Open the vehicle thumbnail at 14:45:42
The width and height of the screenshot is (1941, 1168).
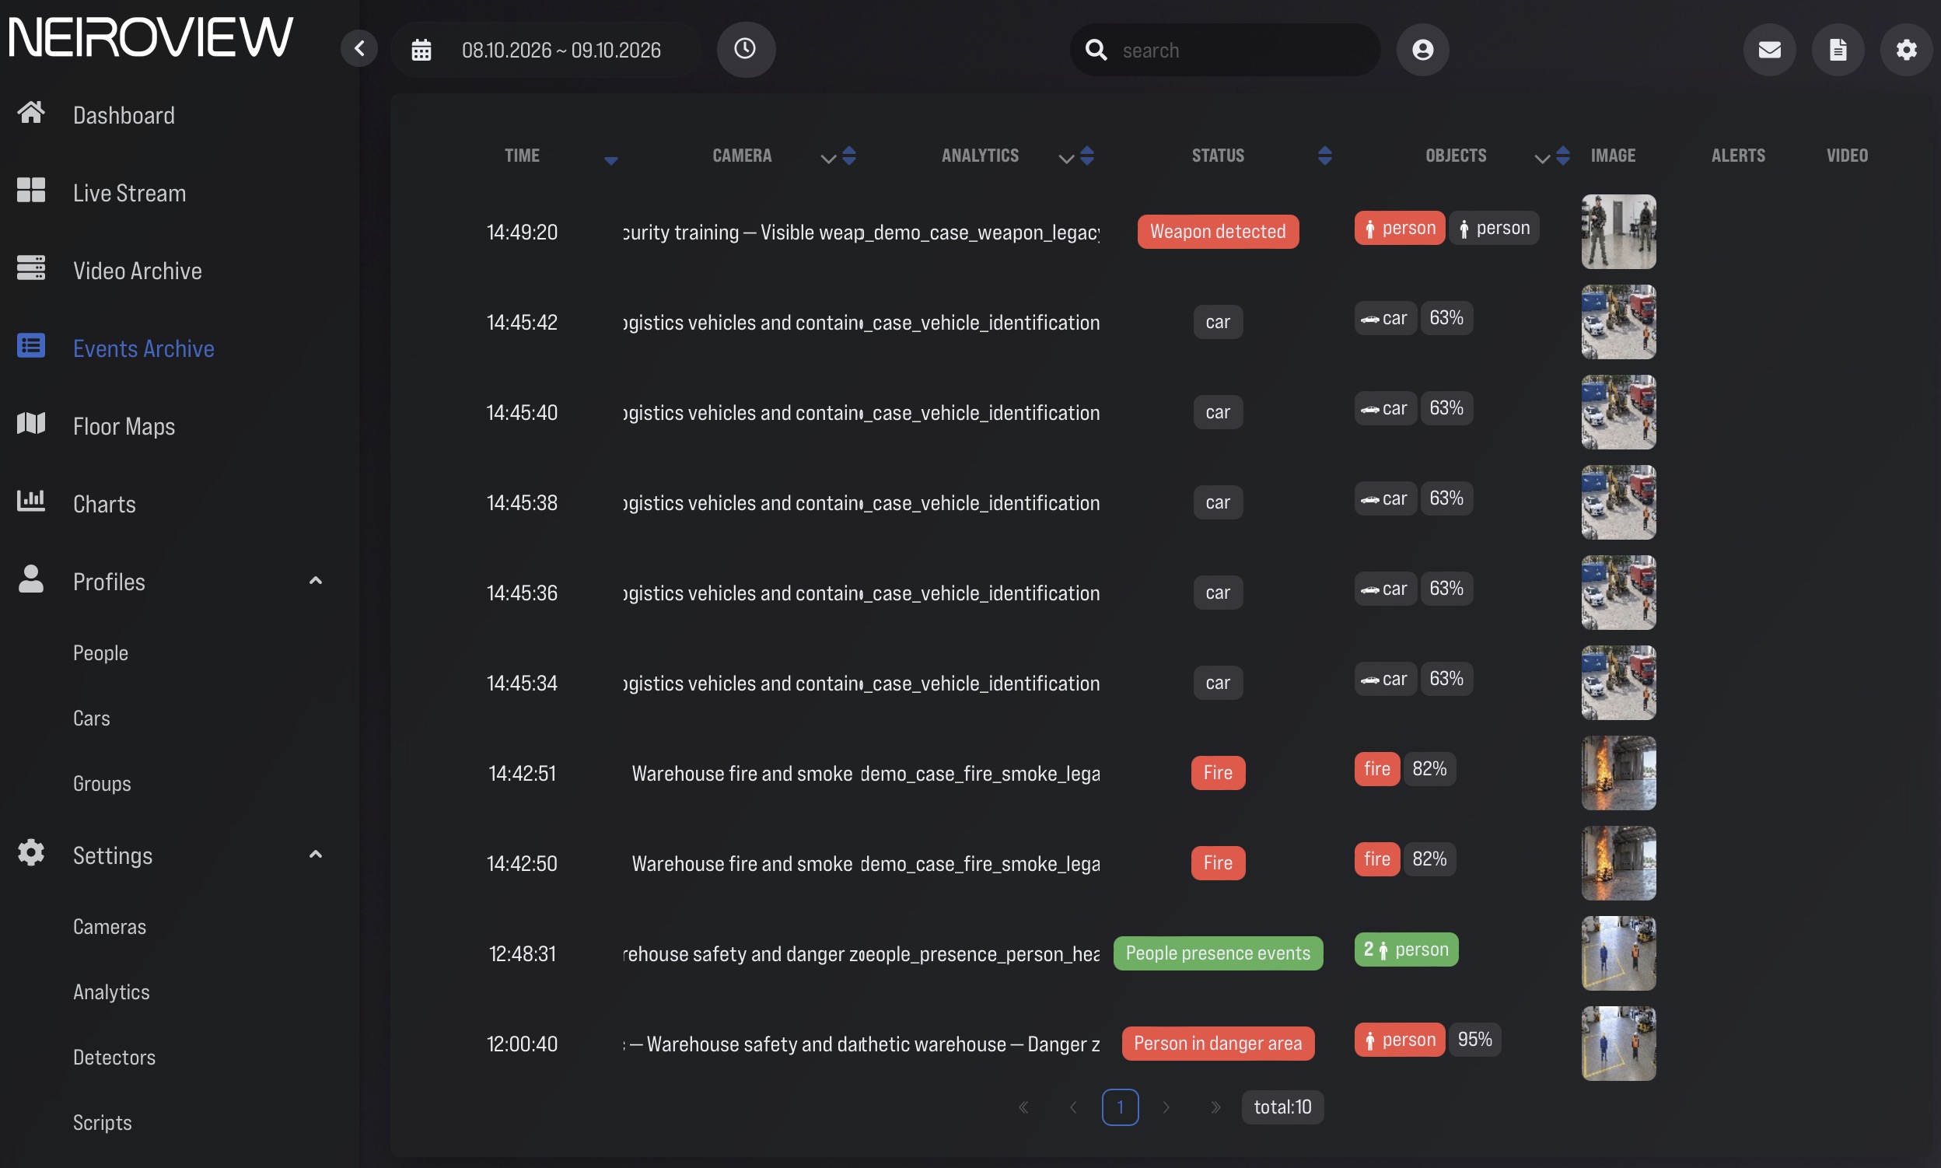[x=1618, y=322]
